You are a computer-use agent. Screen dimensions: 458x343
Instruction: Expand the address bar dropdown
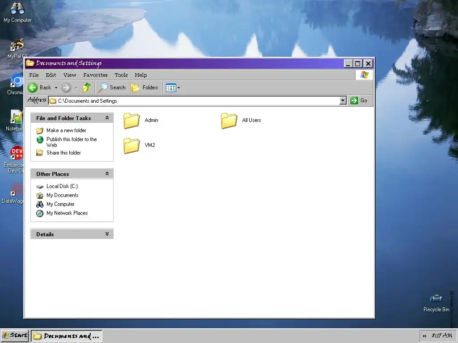pos(343,100)
